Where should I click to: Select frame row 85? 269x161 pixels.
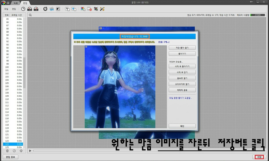(x=13, y=19)
